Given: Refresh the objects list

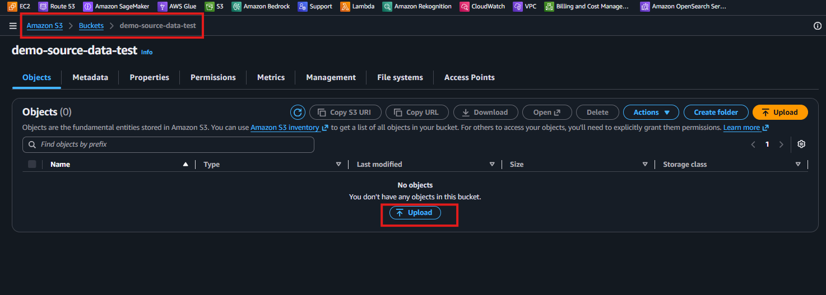Looking at the screenshot, I should click(298, 112).
